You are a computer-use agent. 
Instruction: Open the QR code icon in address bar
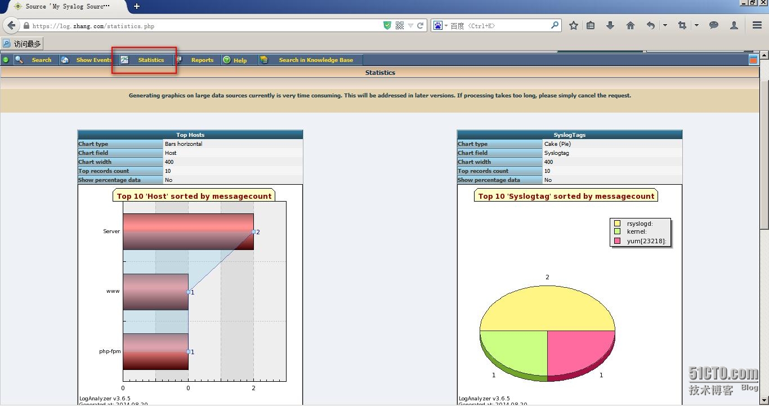pyautogui.click(x=400, y=25)
